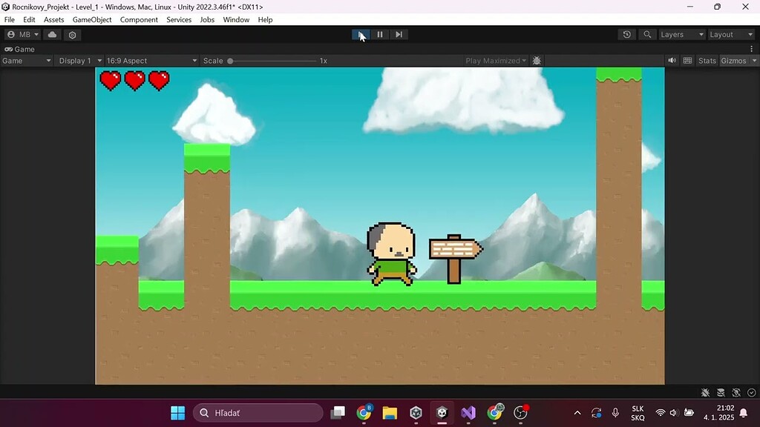
Task: Mute audio in the Game view
Action: (x=672, y=60)
